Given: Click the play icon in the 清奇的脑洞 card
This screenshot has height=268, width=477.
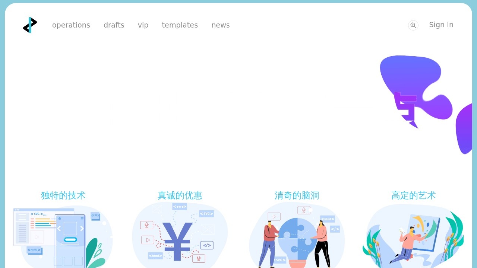Looking at the screenshot, I should 274,216.
